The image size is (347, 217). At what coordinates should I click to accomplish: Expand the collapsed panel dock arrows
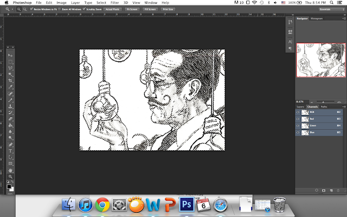click(293, 15)
